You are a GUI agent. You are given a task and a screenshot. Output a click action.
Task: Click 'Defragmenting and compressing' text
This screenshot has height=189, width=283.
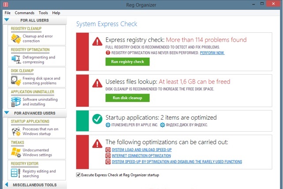point(39,60)
